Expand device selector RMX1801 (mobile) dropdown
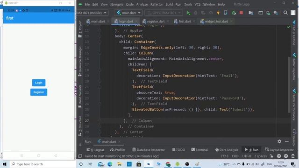The width and height of the screenshot is (299, 168). point(92,13)
